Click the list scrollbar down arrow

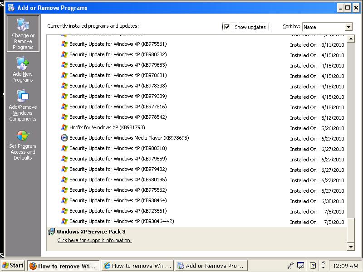pos(351,247)
